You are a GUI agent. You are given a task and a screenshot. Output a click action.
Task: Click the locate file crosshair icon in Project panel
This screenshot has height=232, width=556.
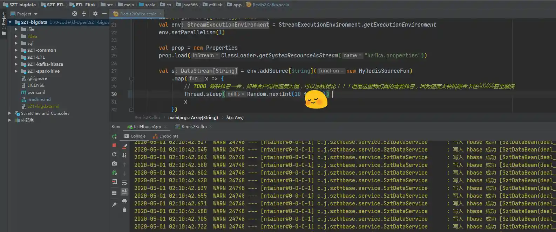(x=75, y=14)
